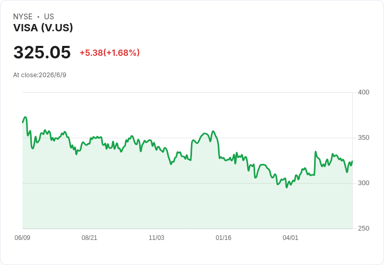The height and width of the screenshot is (265, 384).
Task: Click the 01/16 x-axis date label
Action: pyautogui.click(x=223, y=237)
